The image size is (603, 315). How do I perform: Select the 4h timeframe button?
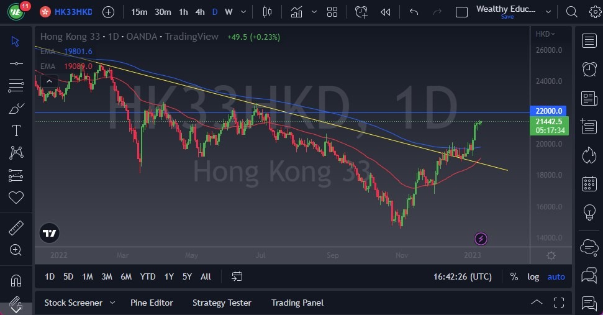pos(199,12)
